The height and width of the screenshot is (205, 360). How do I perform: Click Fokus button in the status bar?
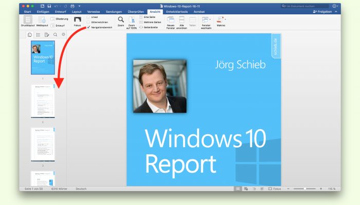coord(275,189)
